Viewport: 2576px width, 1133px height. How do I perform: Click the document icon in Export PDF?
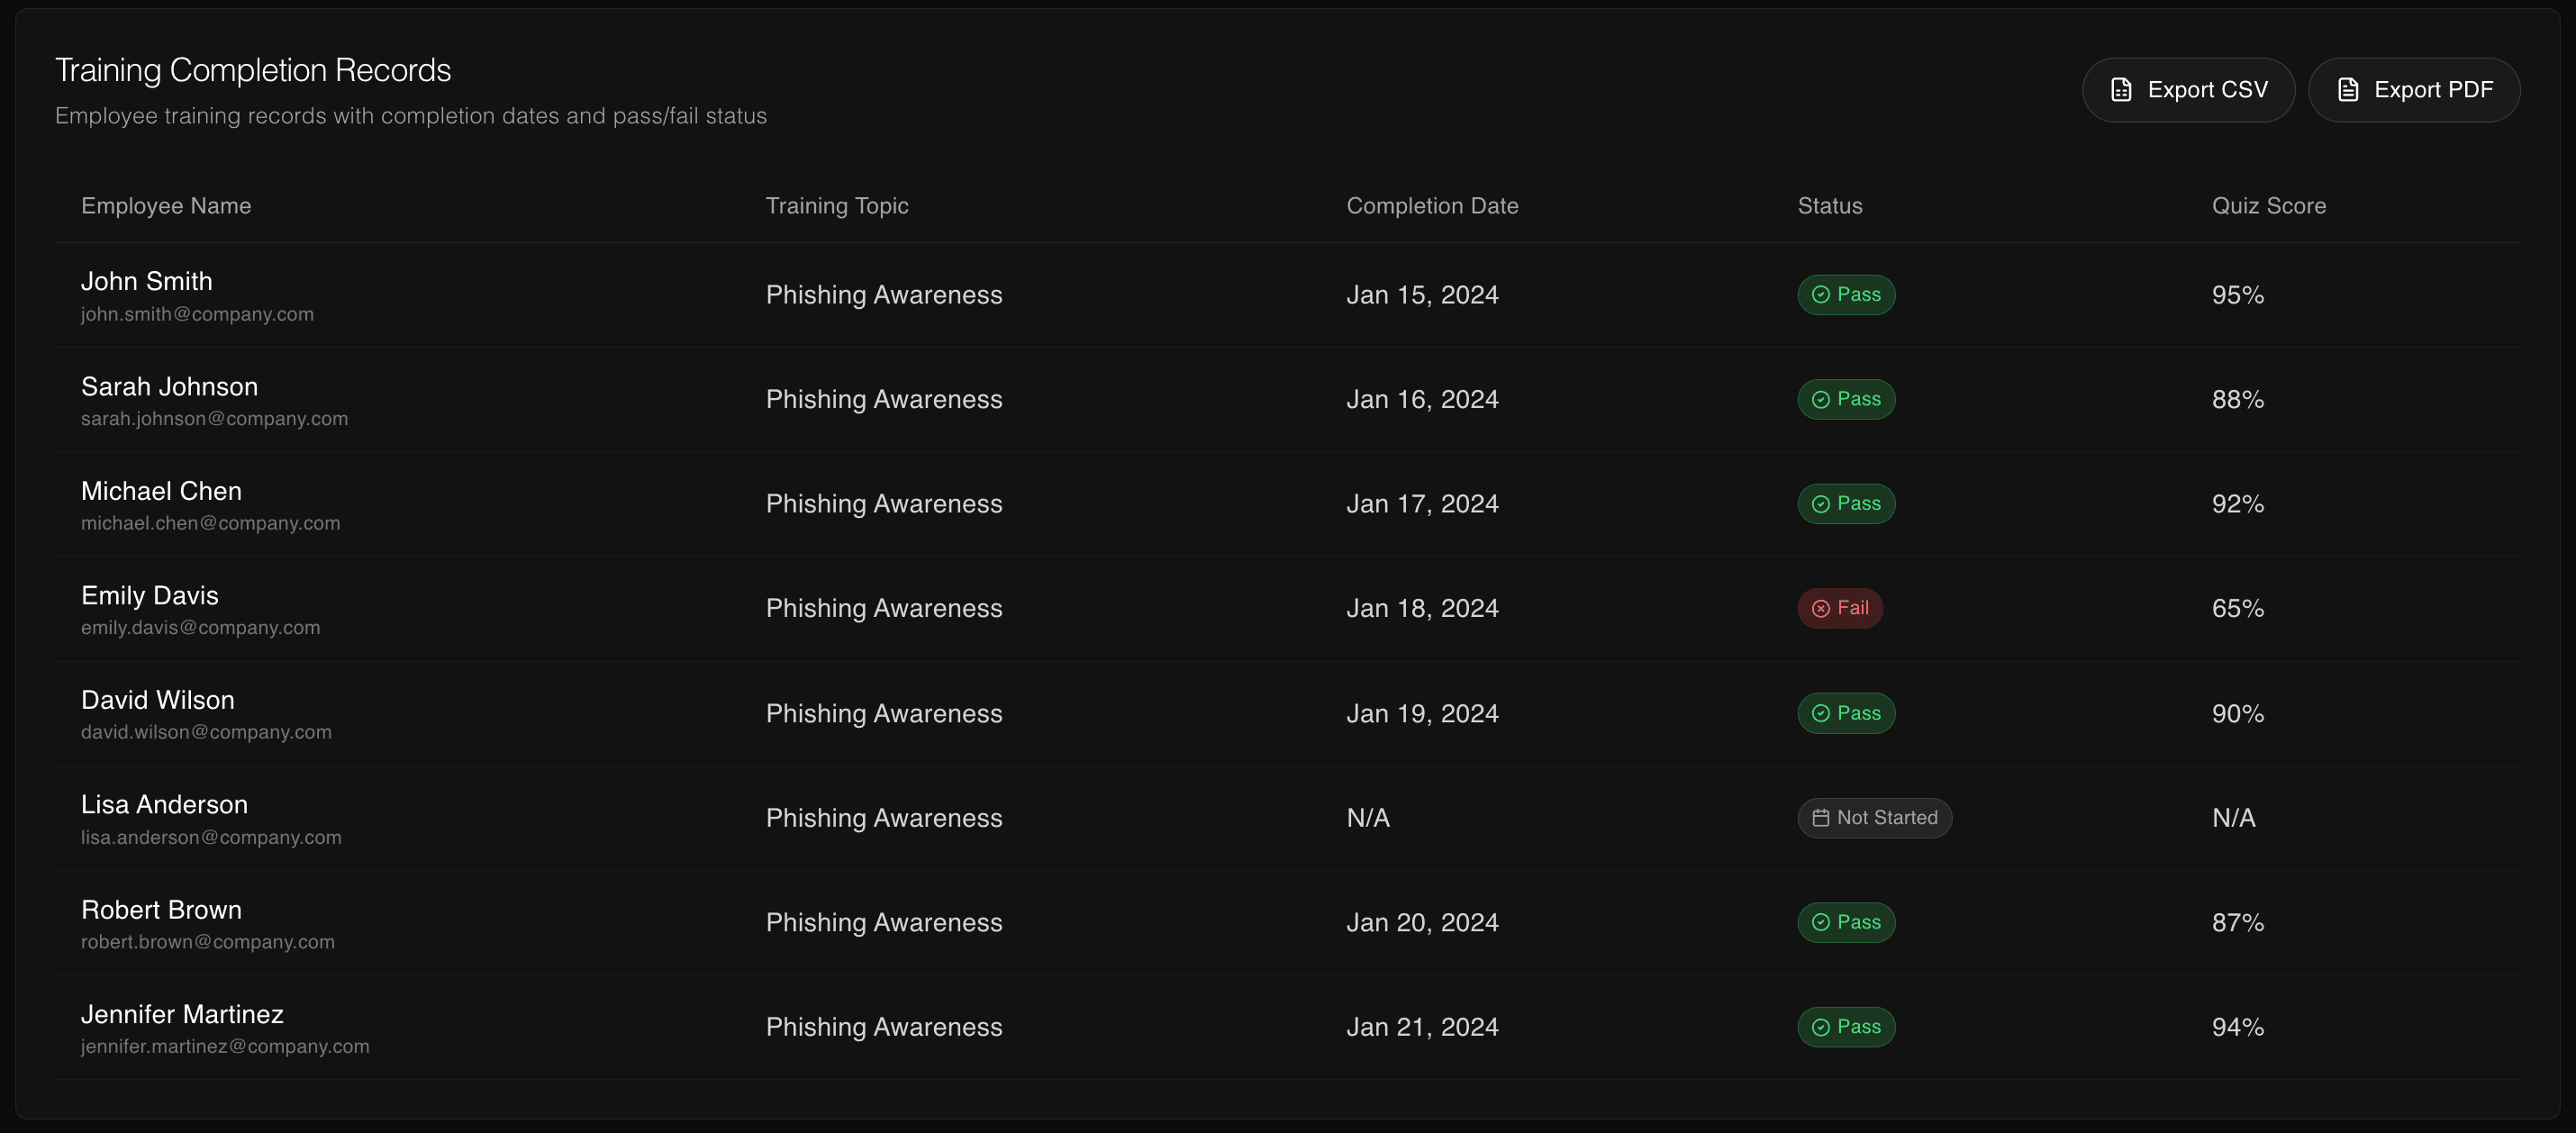(x=2349, y=89)
